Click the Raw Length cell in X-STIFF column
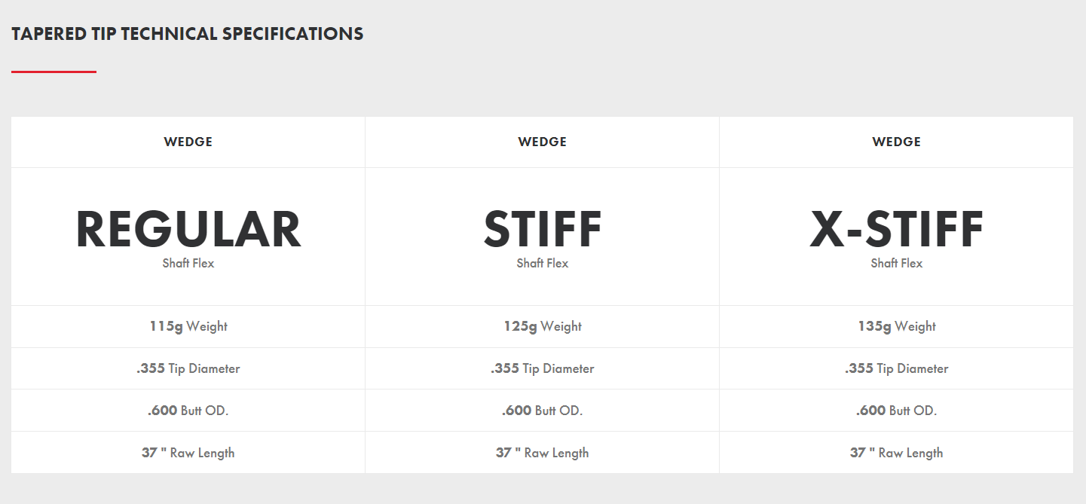The height and width of the screenshot is (504, 1086). [897, 453]
